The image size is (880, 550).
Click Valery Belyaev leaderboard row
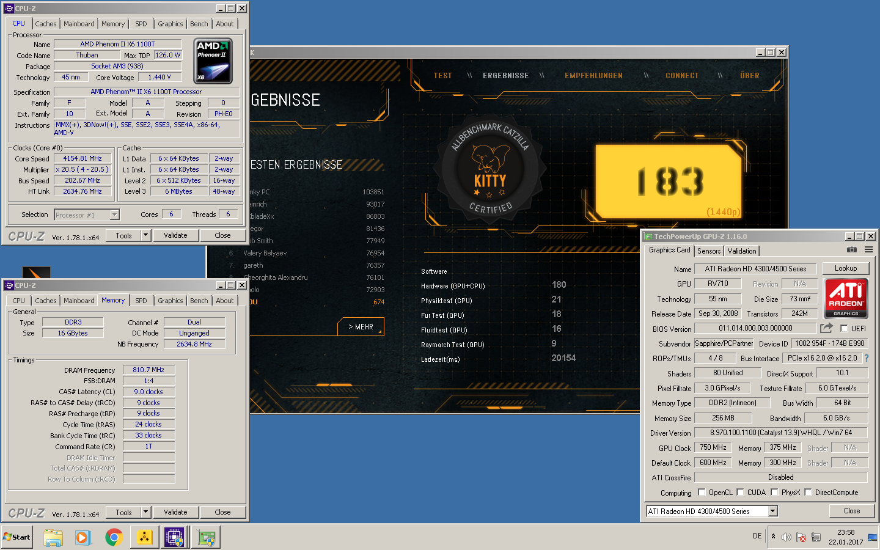(306, 253)
